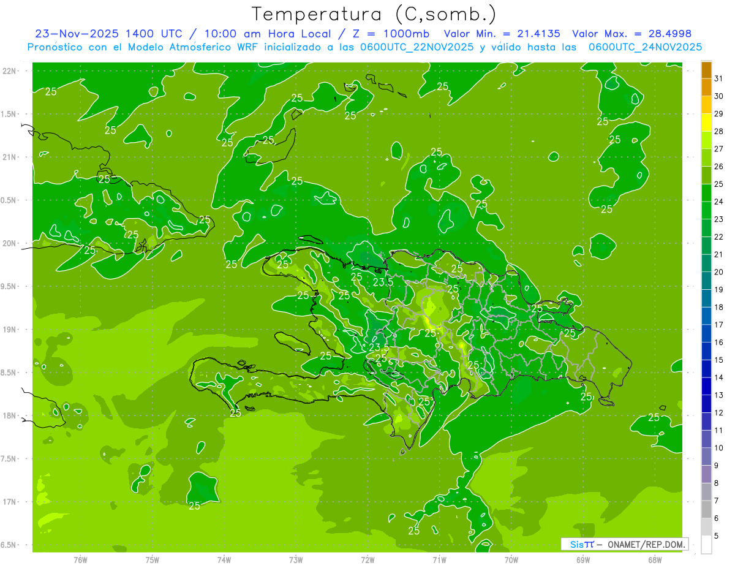This screenshot has height=568, width=735.
Task: Click the 73W longitude axis label
Action: (296, 560)
